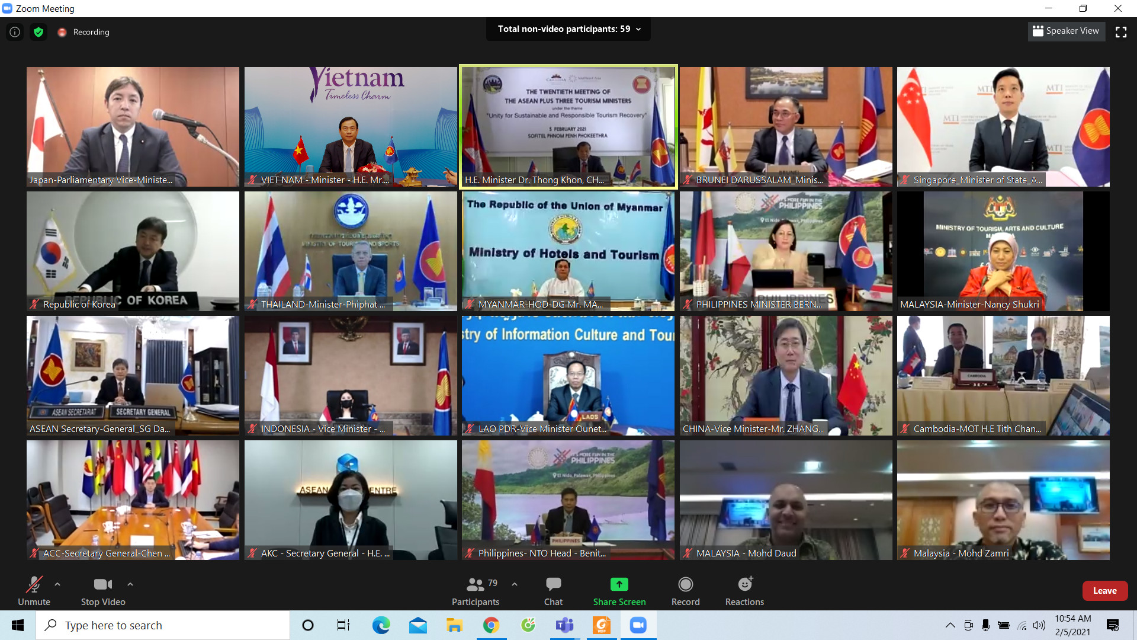This screenshot has height=640, width=1137.
Task: Select the THAILAND Minister Phiphat video tile
Action: click(351, 251)
